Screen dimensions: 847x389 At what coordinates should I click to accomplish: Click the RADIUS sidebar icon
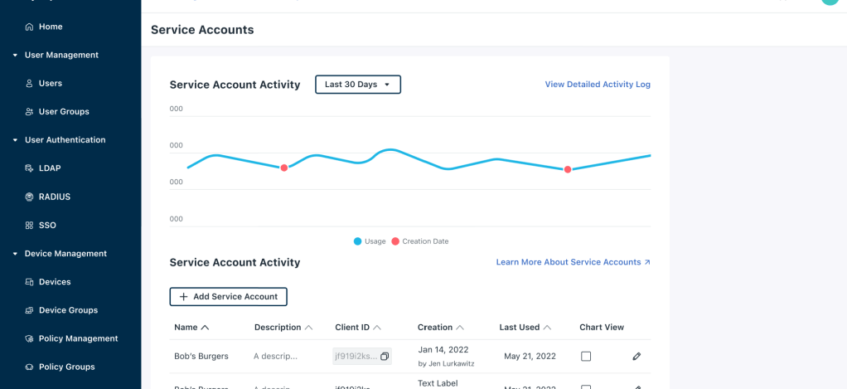[30, 197]
